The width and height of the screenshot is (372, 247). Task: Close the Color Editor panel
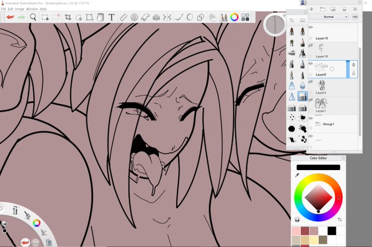coord(343,158)
